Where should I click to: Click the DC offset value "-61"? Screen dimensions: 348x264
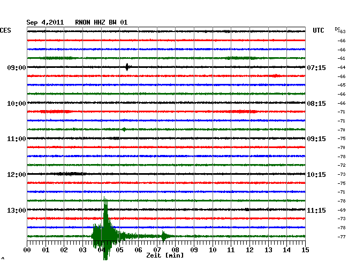(x=342, y=58)
